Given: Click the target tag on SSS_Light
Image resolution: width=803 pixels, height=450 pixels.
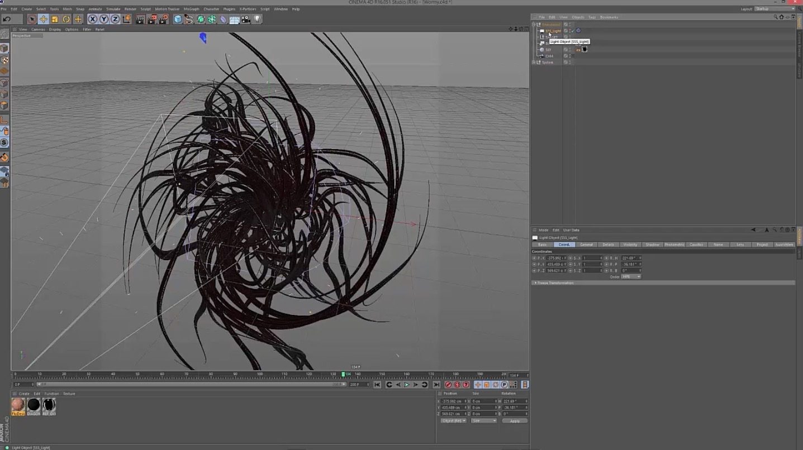Looking at the screenshot, I should 578,31.
